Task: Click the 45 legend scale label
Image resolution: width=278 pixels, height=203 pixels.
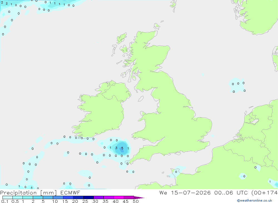Action: [x=126, y=201]
